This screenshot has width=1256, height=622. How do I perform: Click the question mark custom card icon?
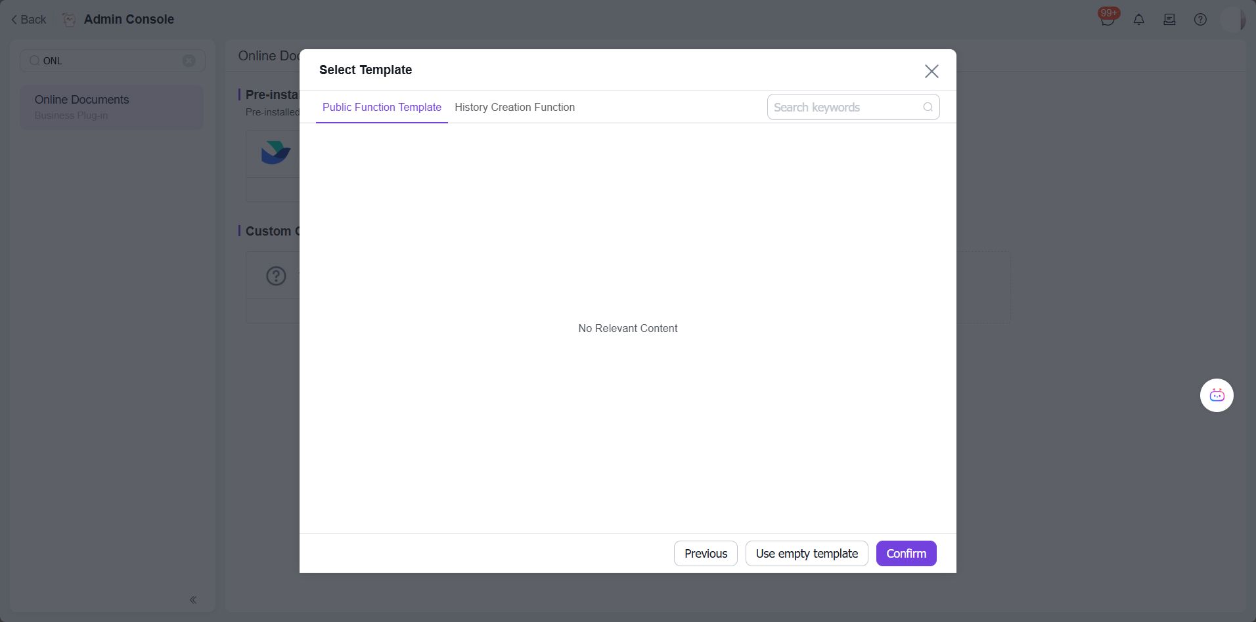[276, 276]
